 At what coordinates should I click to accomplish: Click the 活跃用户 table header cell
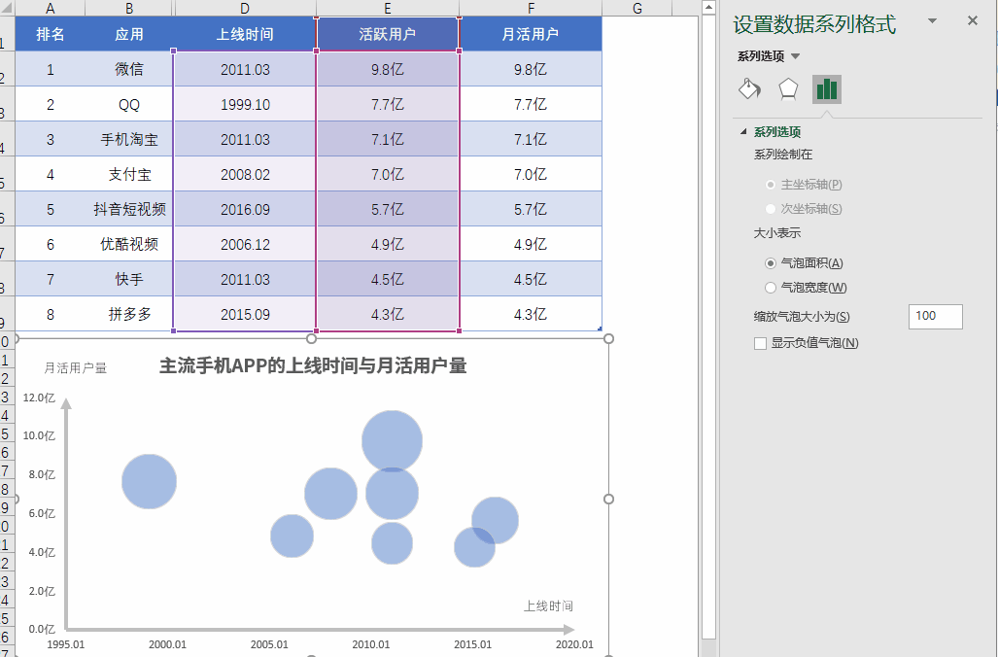(387, 35)
